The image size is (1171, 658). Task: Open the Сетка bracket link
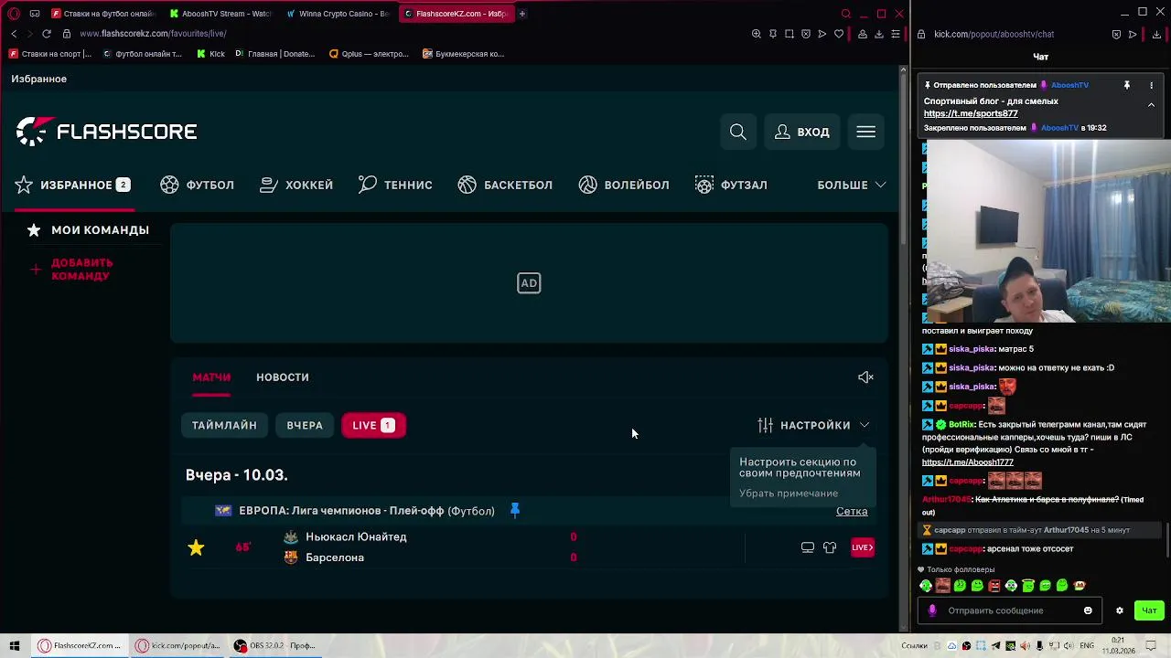coord(852,511)
